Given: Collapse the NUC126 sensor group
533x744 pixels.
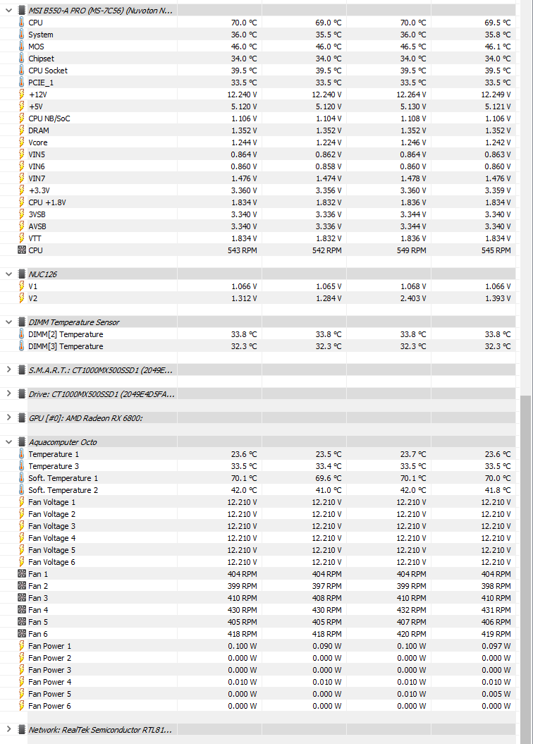Looking at the screenshot, I should tap(8, 274).
